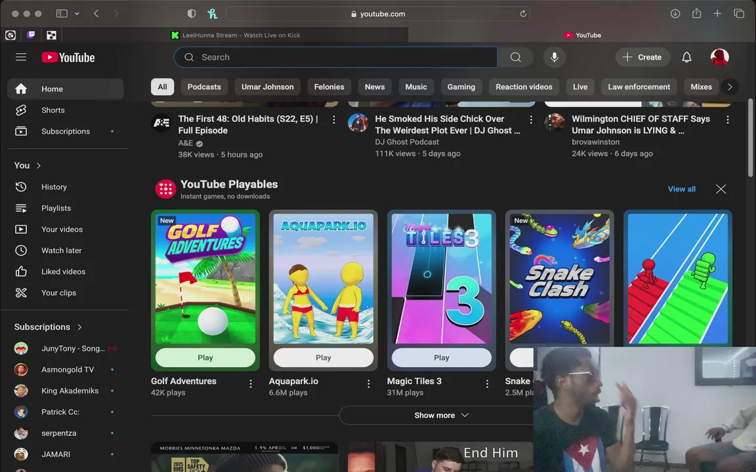The width and height of the screenshot is (756, 472).
Task: Click the YouTube search field
Action: click(335, 57)
